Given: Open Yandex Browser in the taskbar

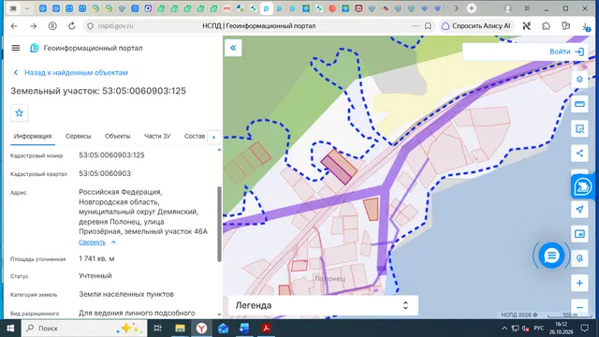Looking at the screenshot, I should pyautogui.click(x=201, y=329).
